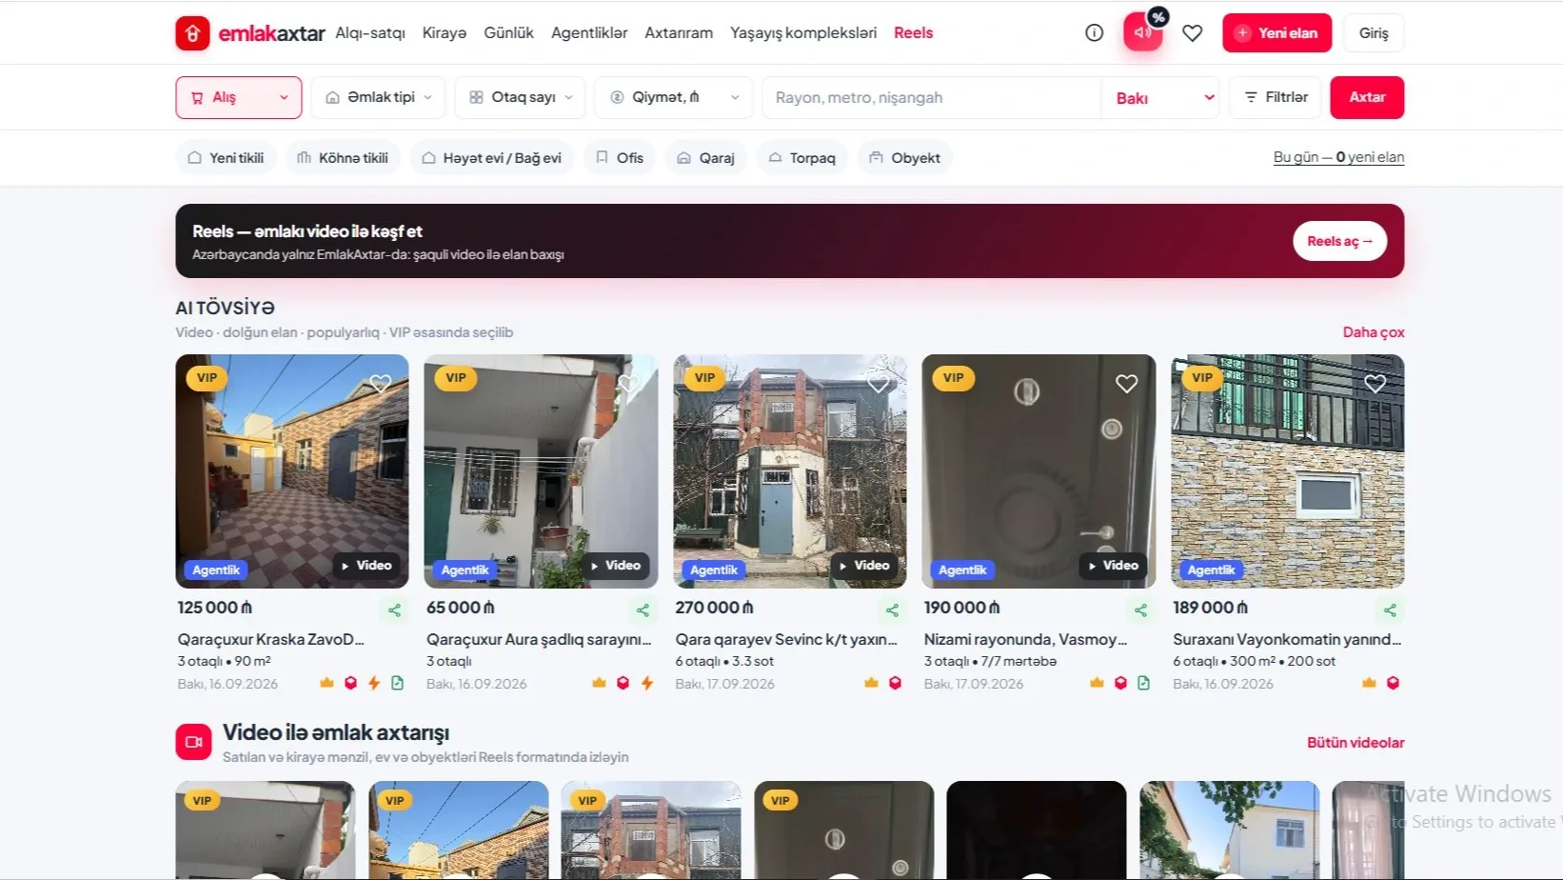This screenshot has width=1563, height=880.
Task: Open favorites heart icon in header
Action: point(1192,33)
